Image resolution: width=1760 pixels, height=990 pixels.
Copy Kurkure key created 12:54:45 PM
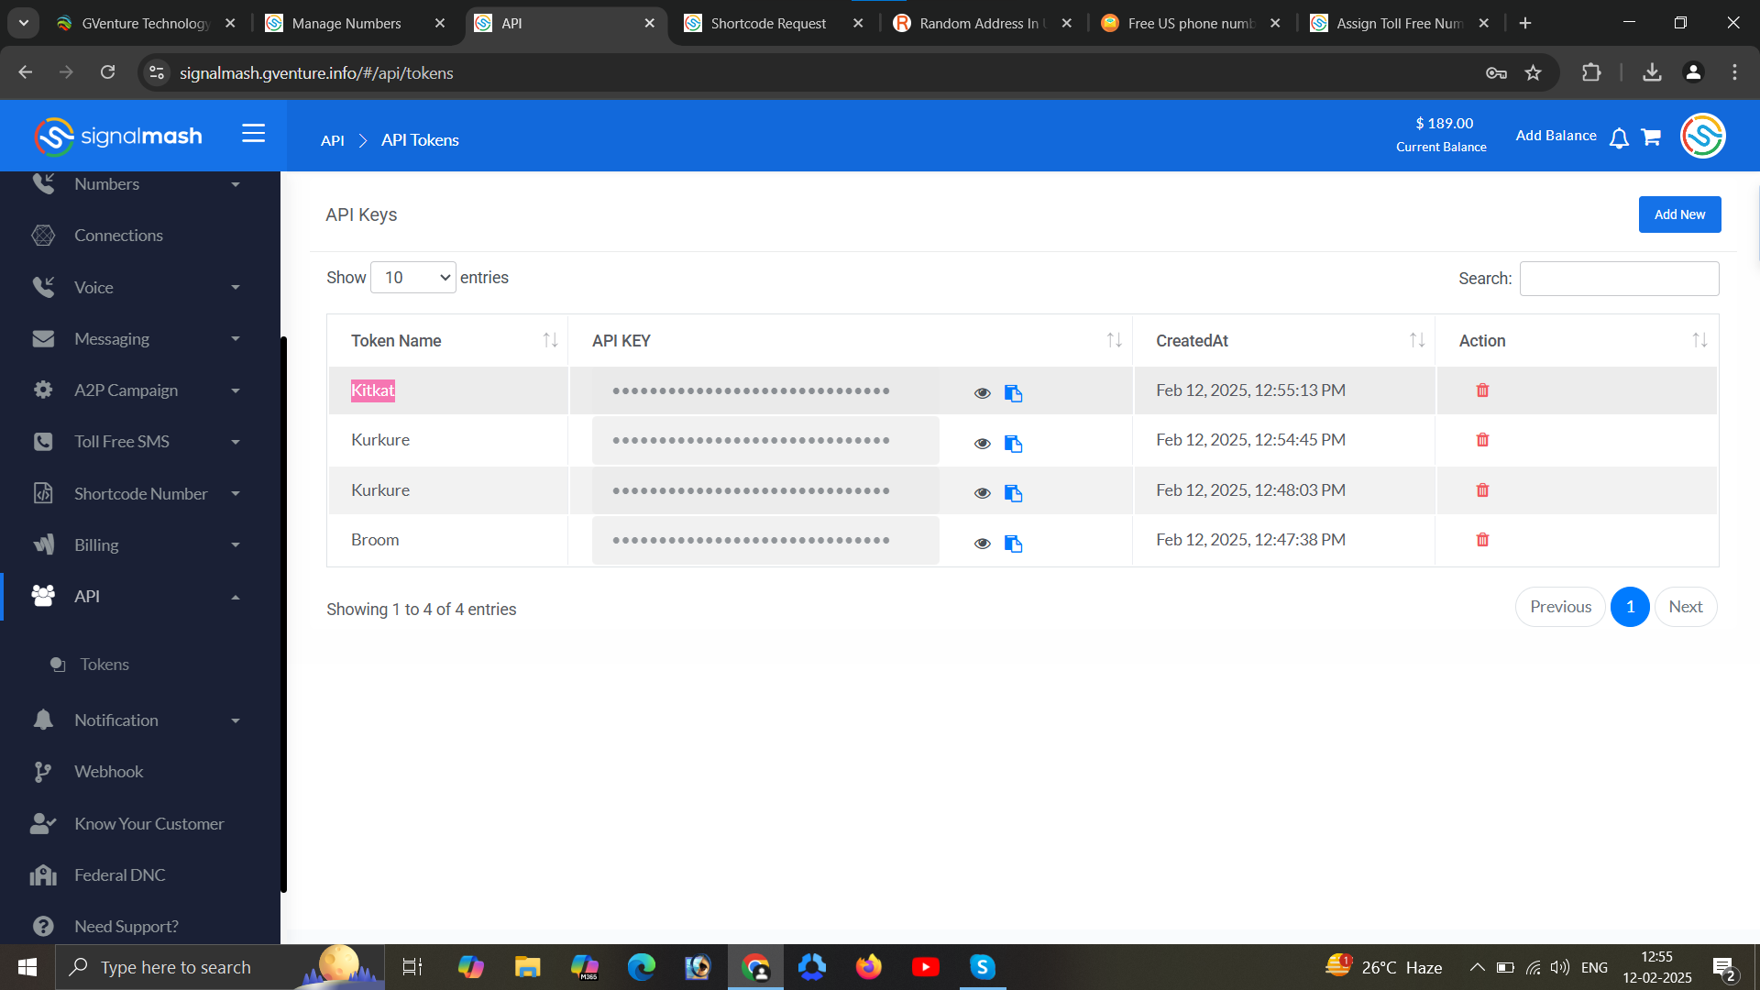click(x=1013, y=444)
